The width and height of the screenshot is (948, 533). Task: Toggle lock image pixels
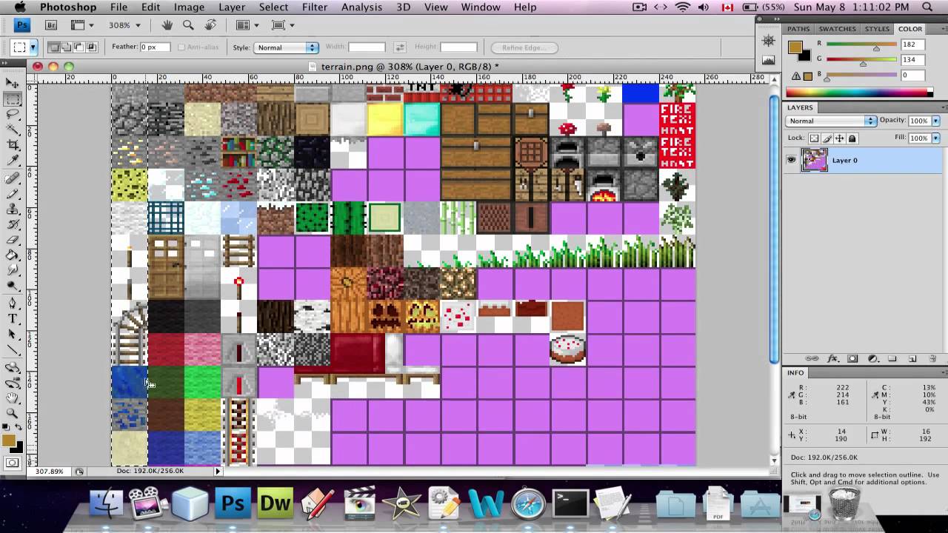(827, 138)
